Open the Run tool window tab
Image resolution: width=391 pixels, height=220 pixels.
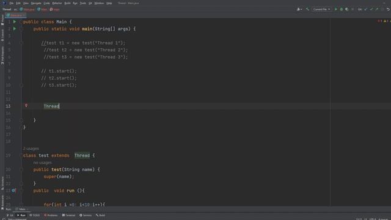21,215
